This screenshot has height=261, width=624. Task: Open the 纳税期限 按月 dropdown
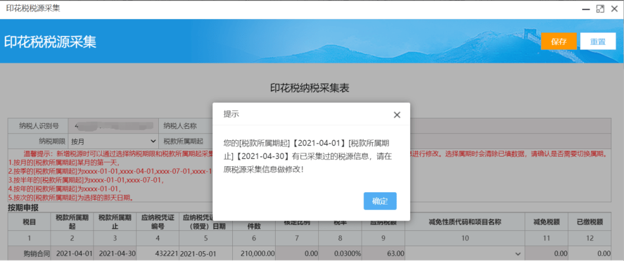click(113, 141)
